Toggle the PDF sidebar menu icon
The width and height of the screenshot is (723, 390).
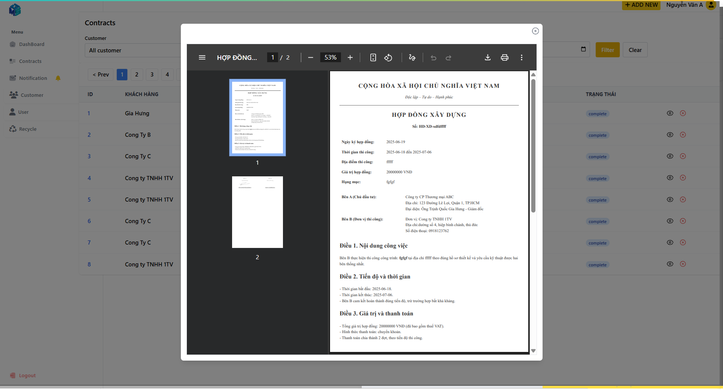click(x=202, y=58)
